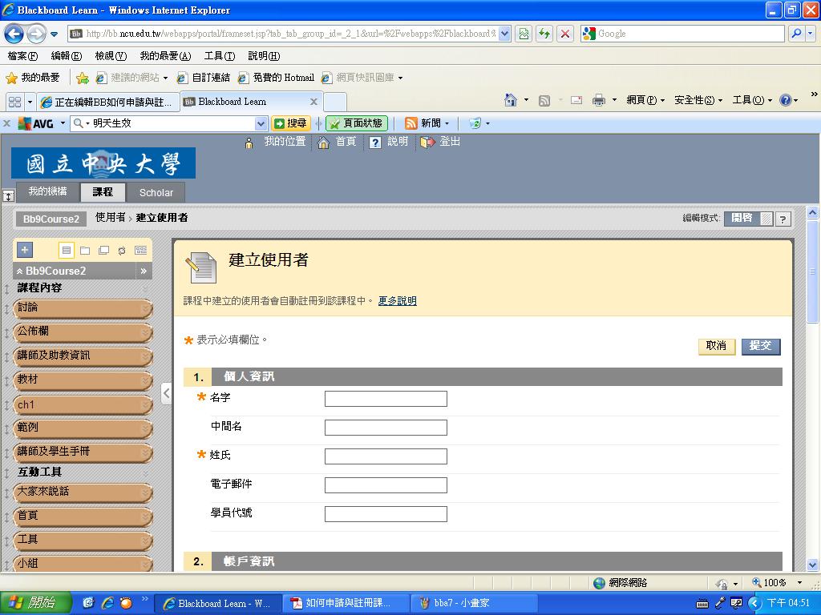Click the 登出 logout icon

click(427, 142)
